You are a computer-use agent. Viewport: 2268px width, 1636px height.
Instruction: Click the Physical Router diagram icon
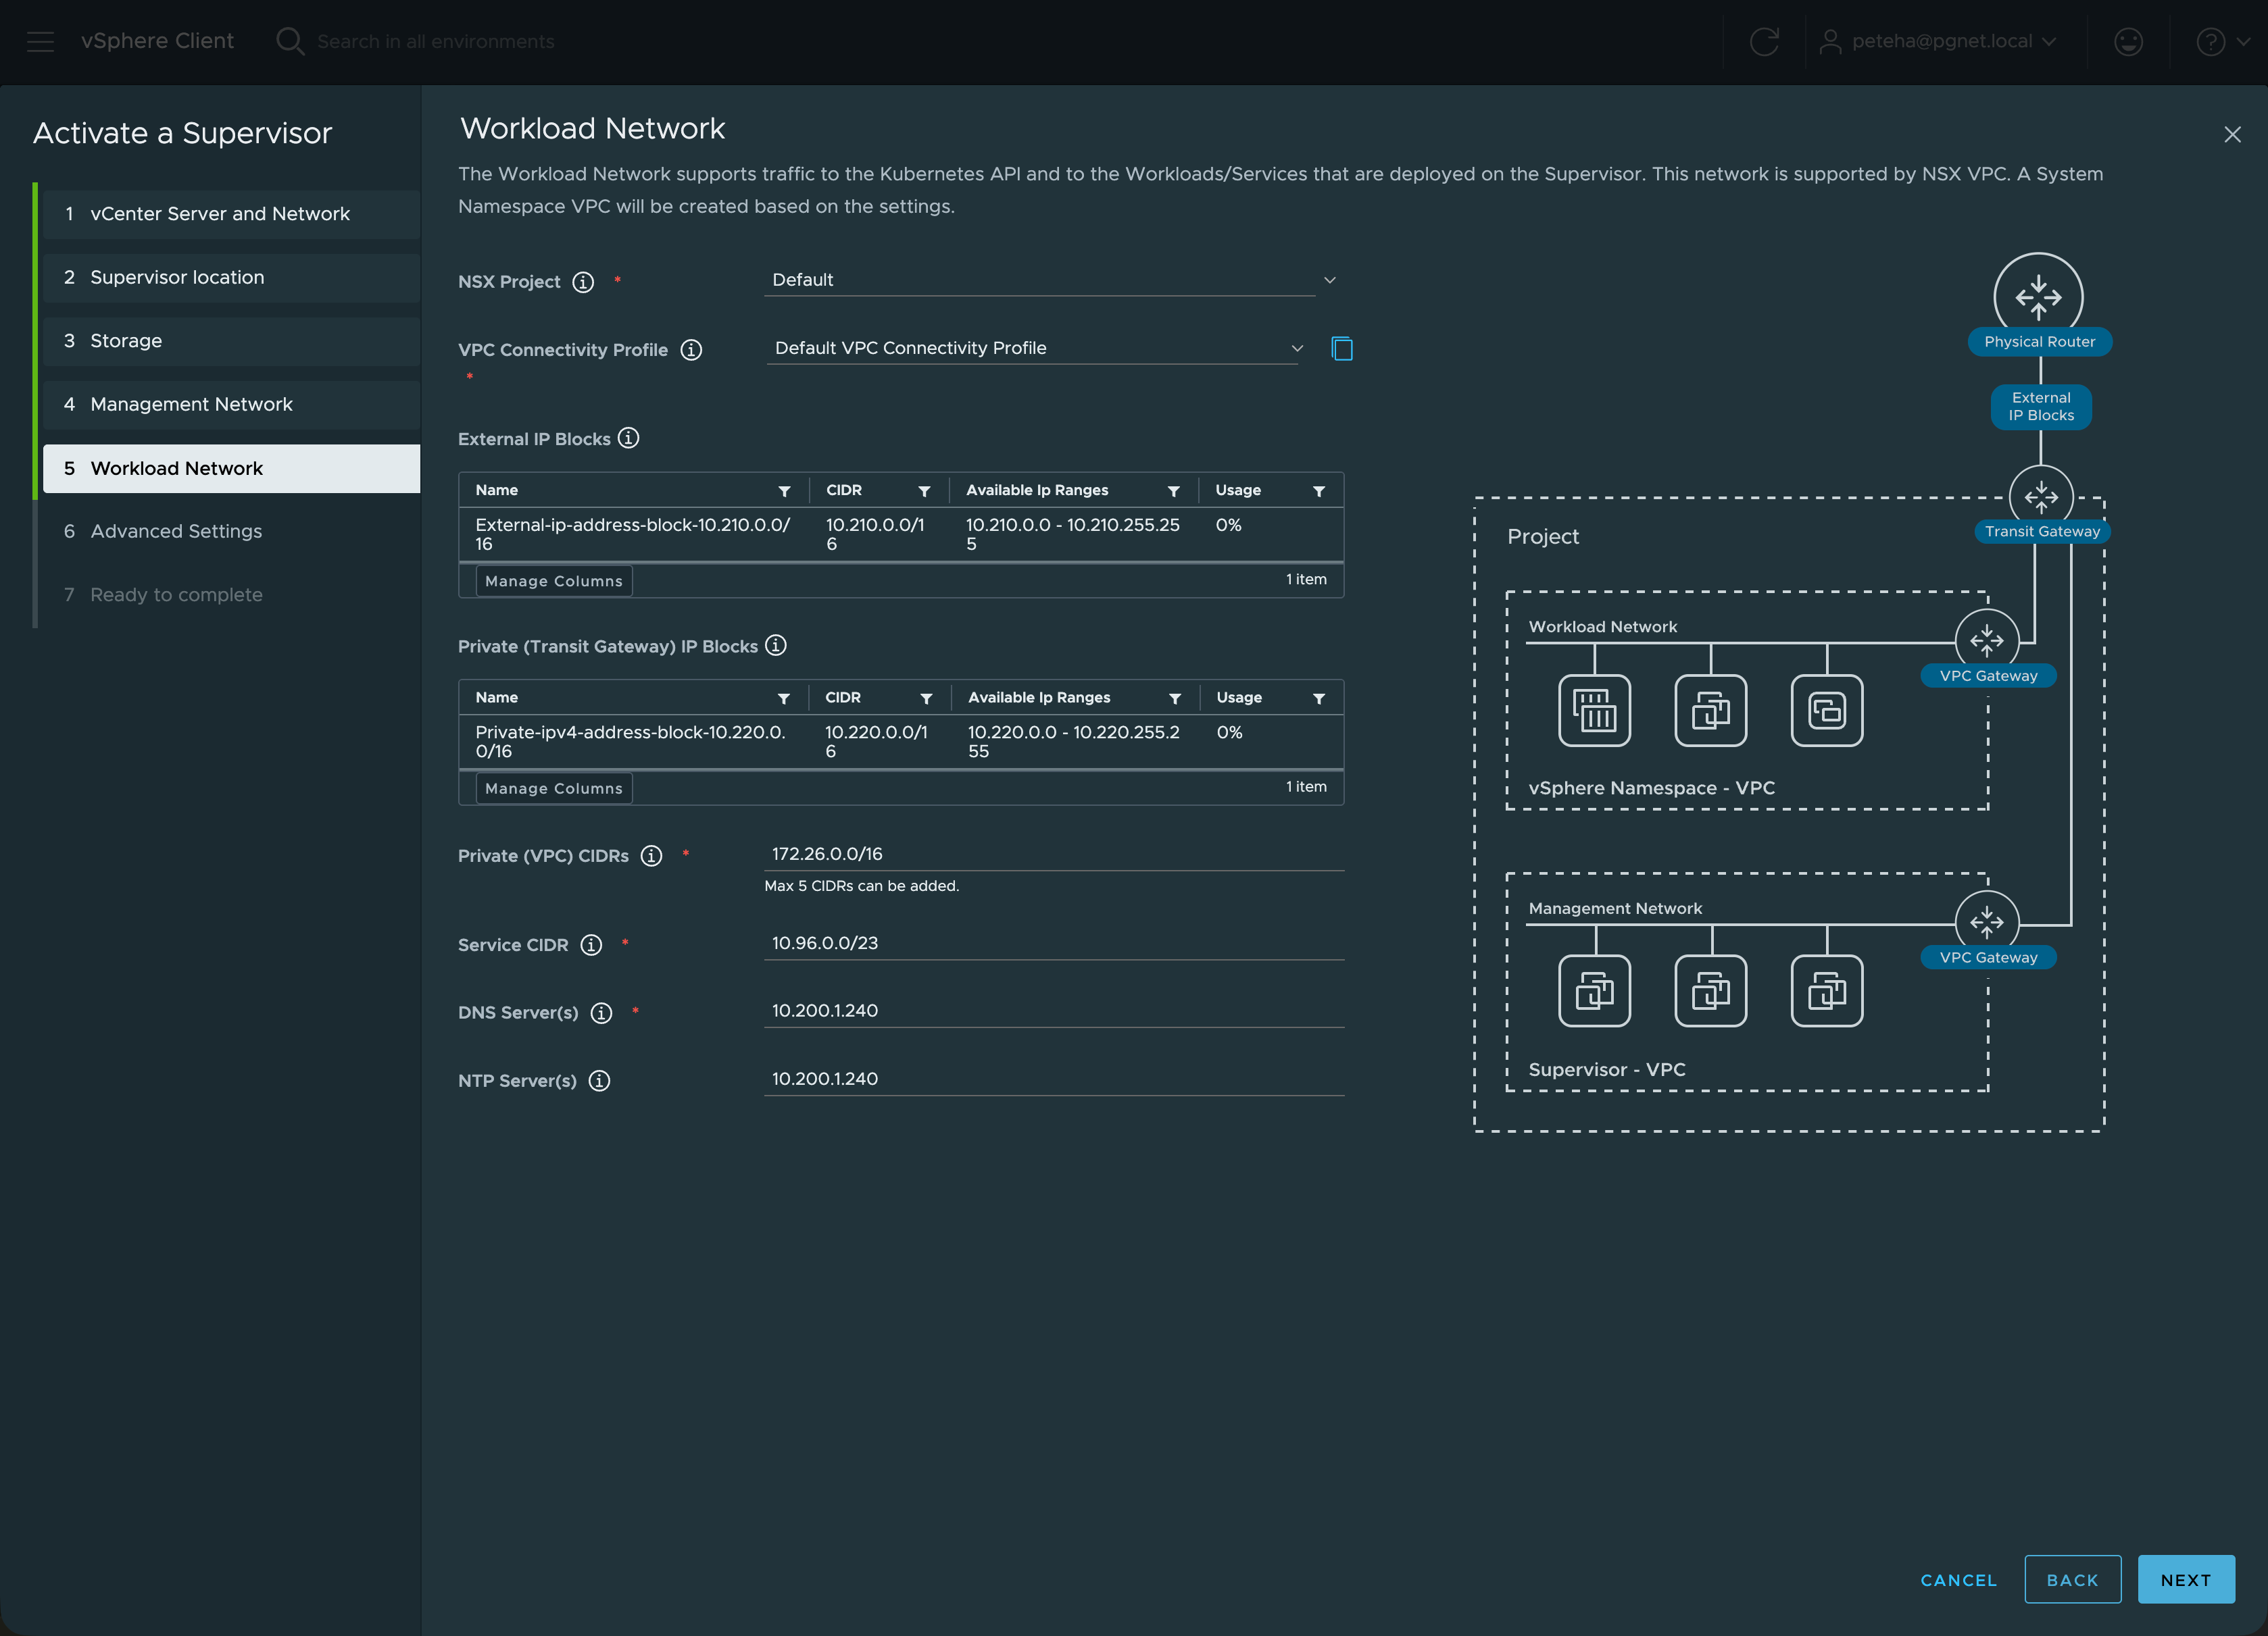[x=2038, y=297]
